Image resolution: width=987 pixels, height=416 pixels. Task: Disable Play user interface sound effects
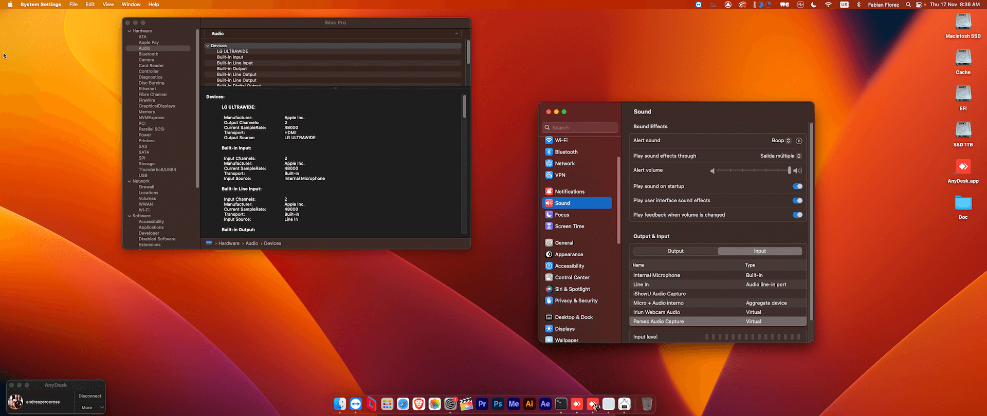tap(797, 201)
